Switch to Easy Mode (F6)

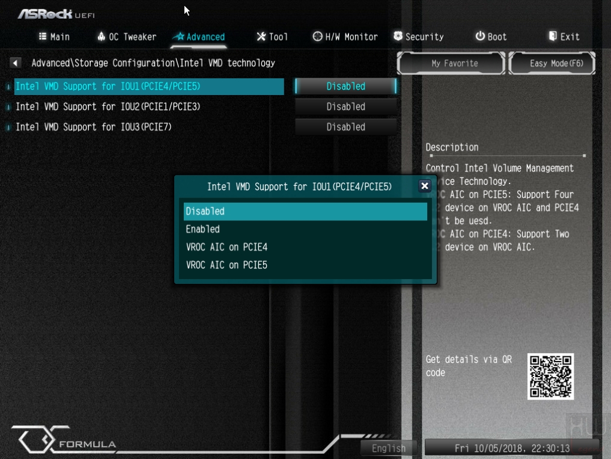pyautogui.click(x=552, y=63)
